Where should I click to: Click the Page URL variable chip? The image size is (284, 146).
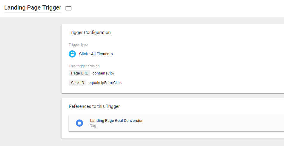[x=79, y=73]
